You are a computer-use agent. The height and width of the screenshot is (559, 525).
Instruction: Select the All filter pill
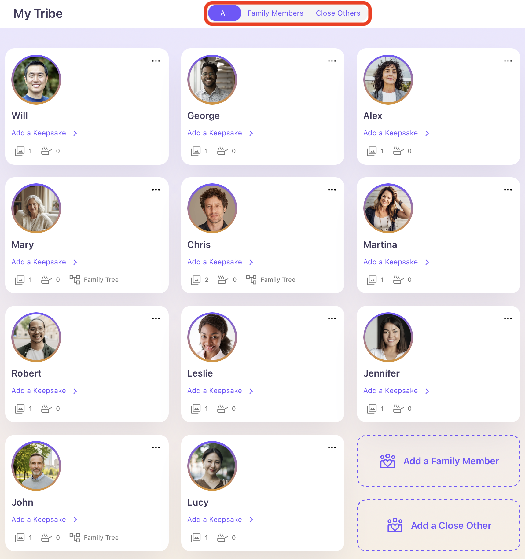(x=225, y=13)
